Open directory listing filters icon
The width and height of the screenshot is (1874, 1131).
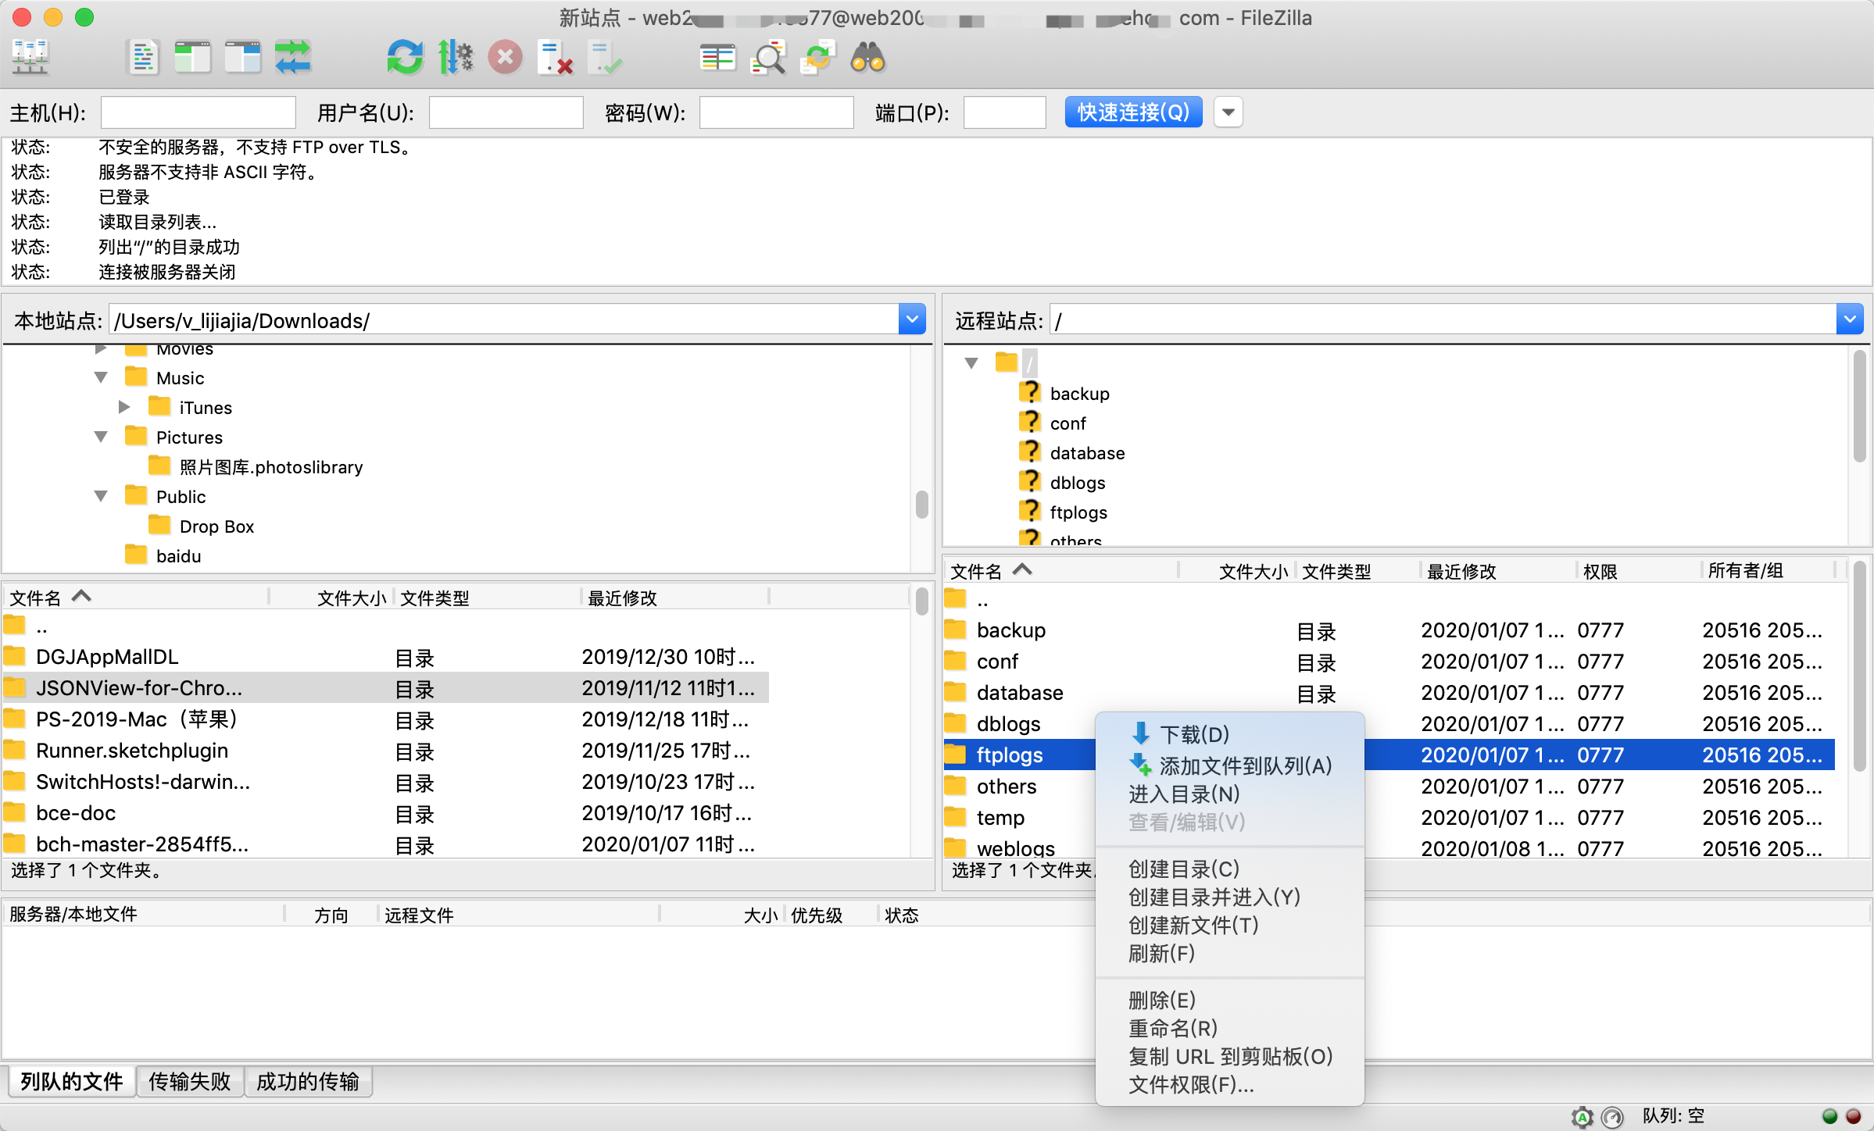[x=717, y=57]
